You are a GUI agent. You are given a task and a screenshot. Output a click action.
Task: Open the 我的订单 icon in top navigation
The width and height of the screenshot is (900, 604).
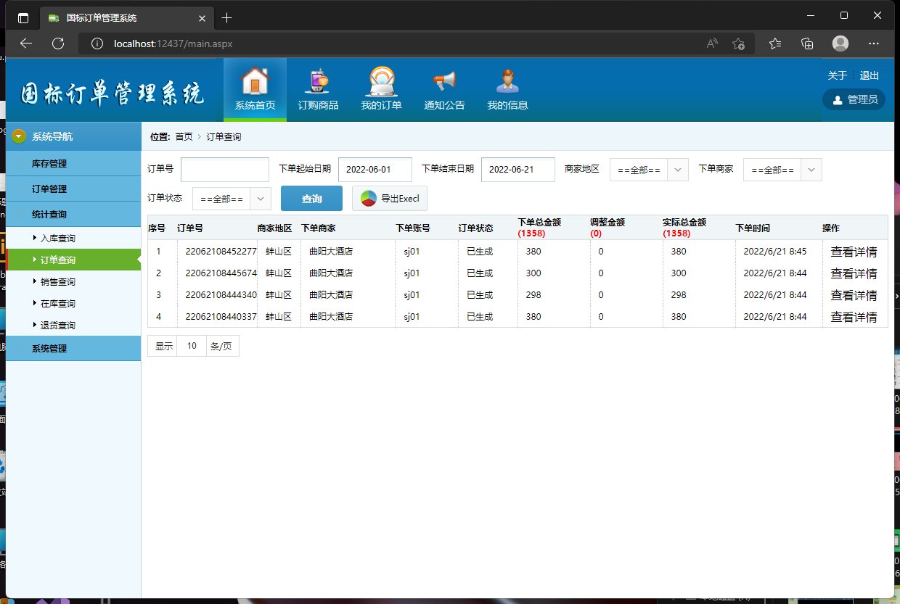tap(381, 81)
